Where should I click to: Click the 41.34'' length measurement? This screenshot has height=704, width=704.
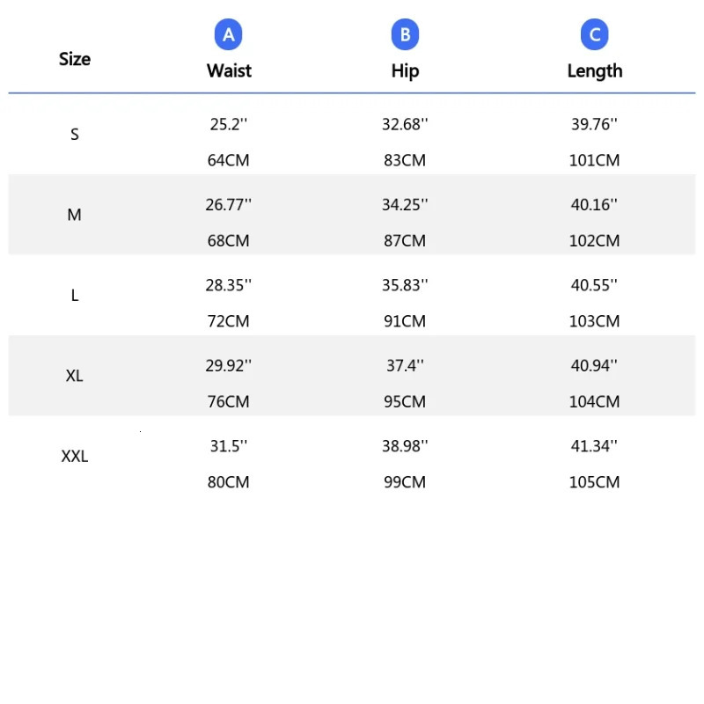coord(595,446)
